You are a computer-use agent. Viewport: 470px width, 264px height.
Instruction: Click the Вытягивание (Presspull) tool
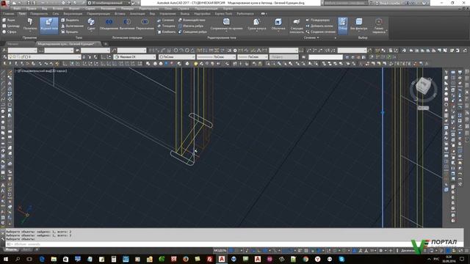(72, 26)
